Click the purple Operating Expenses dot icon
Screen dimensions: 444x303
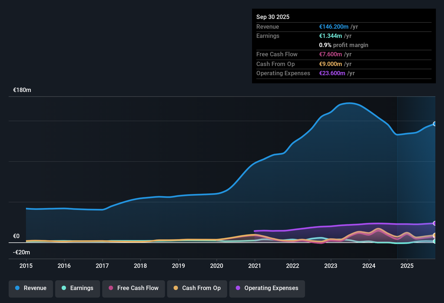tap(238, 288)
